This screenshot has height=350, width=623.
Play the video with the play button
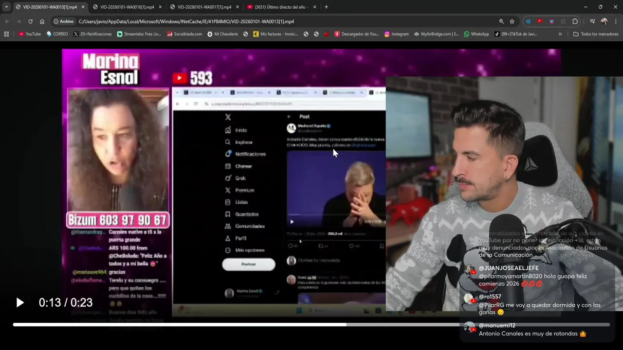point(20,303)
